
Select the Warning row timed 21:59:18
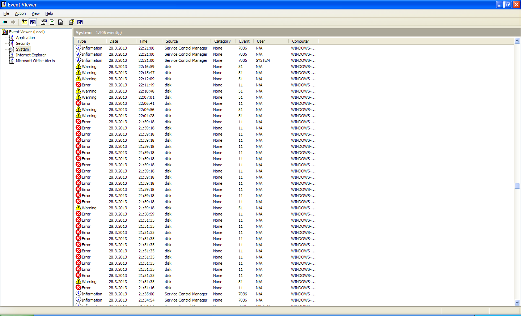[195, 208]
